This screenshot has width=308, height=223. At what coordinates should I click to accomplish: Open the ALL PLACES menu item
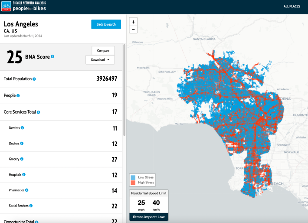[292, 6]
